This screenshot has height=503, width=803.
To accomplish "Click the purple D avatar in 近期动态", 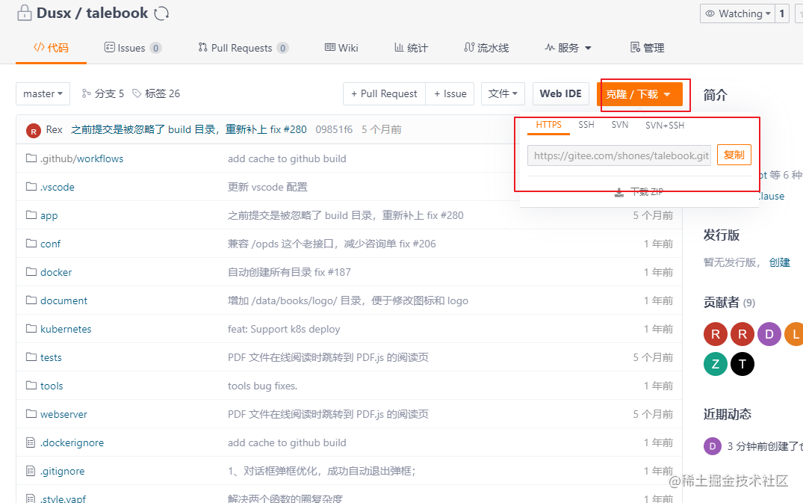I will 713,446.
